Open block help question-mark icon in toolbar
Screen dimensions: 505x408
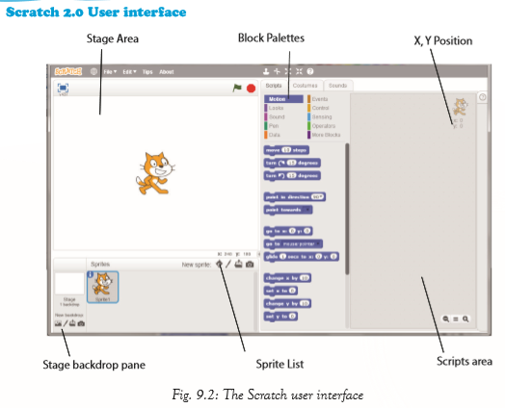pyautogui.click(x=309, y=71)
